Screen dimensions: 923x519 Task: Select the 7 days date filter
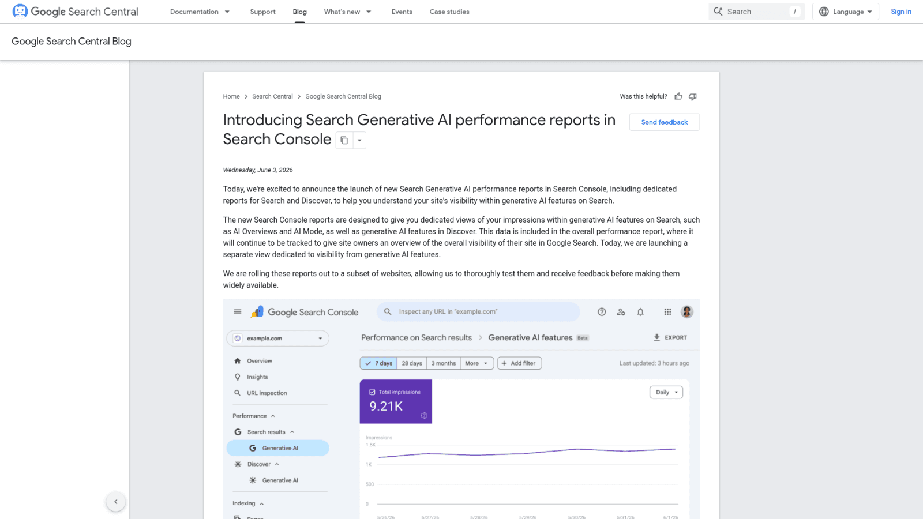pyautogui.click(x=378, y=363)
